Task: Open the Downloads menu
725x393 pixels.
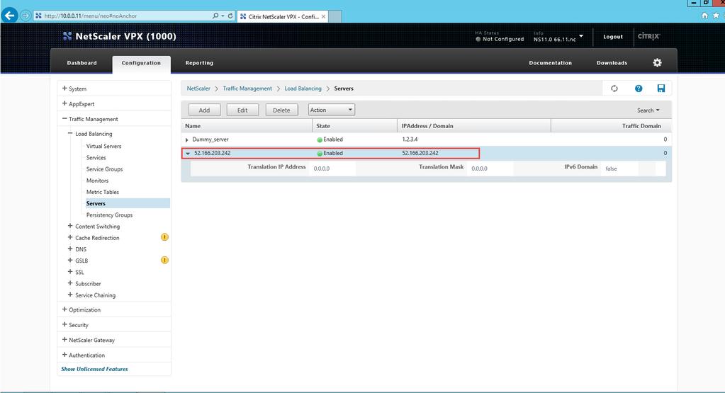Action: [x=612, y=63]
